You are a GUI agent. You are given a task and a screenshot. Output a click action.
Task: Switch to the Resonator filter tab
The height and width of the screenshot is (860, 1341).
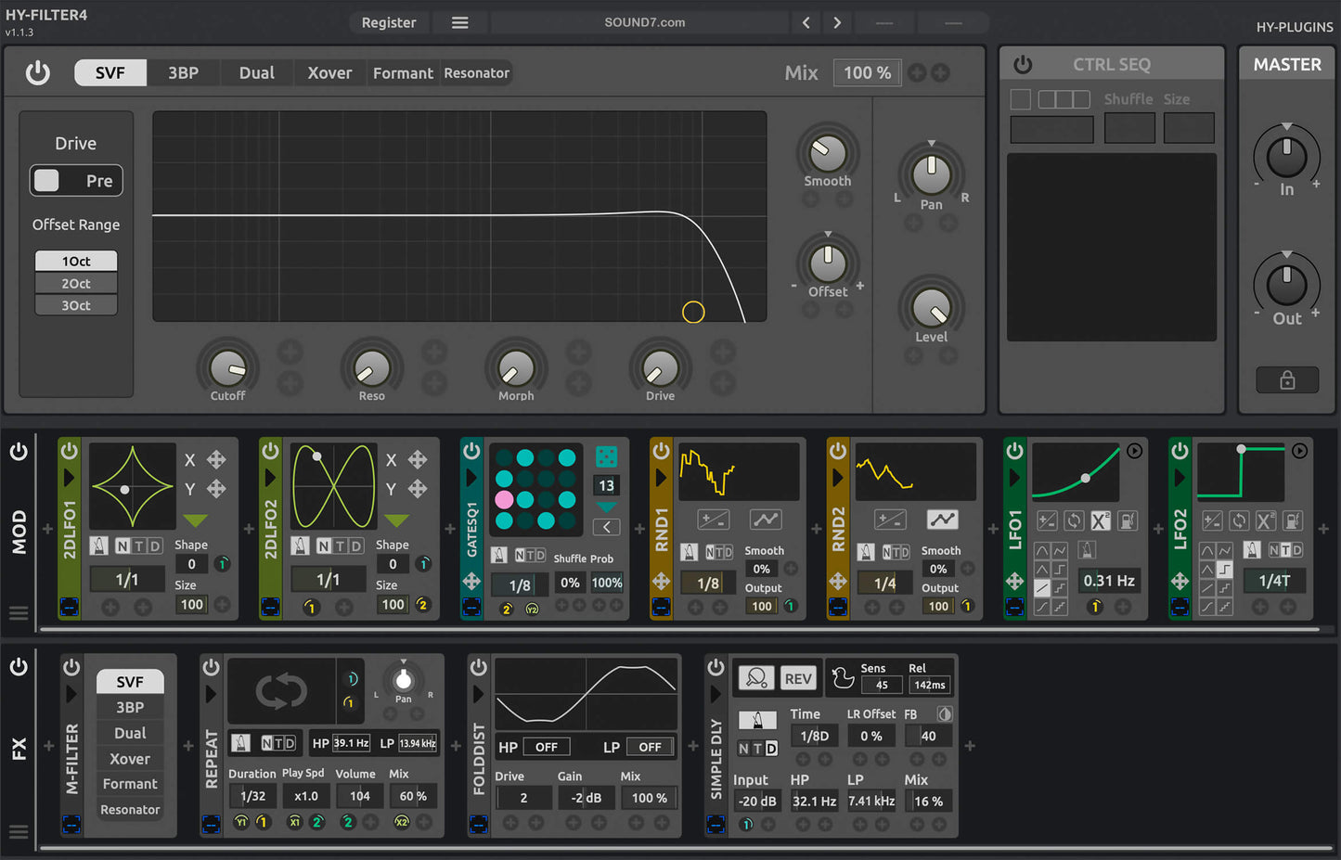tap(476, 72)
